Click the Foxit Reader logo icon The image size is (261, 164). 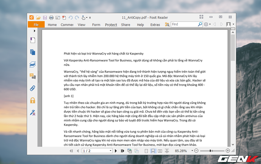32,17
